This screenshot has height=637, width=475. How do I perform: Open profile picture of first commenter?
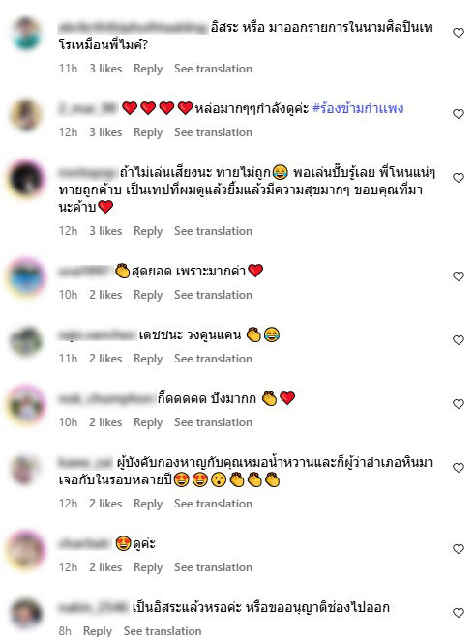pyautogui.click(x=26, y=33)
